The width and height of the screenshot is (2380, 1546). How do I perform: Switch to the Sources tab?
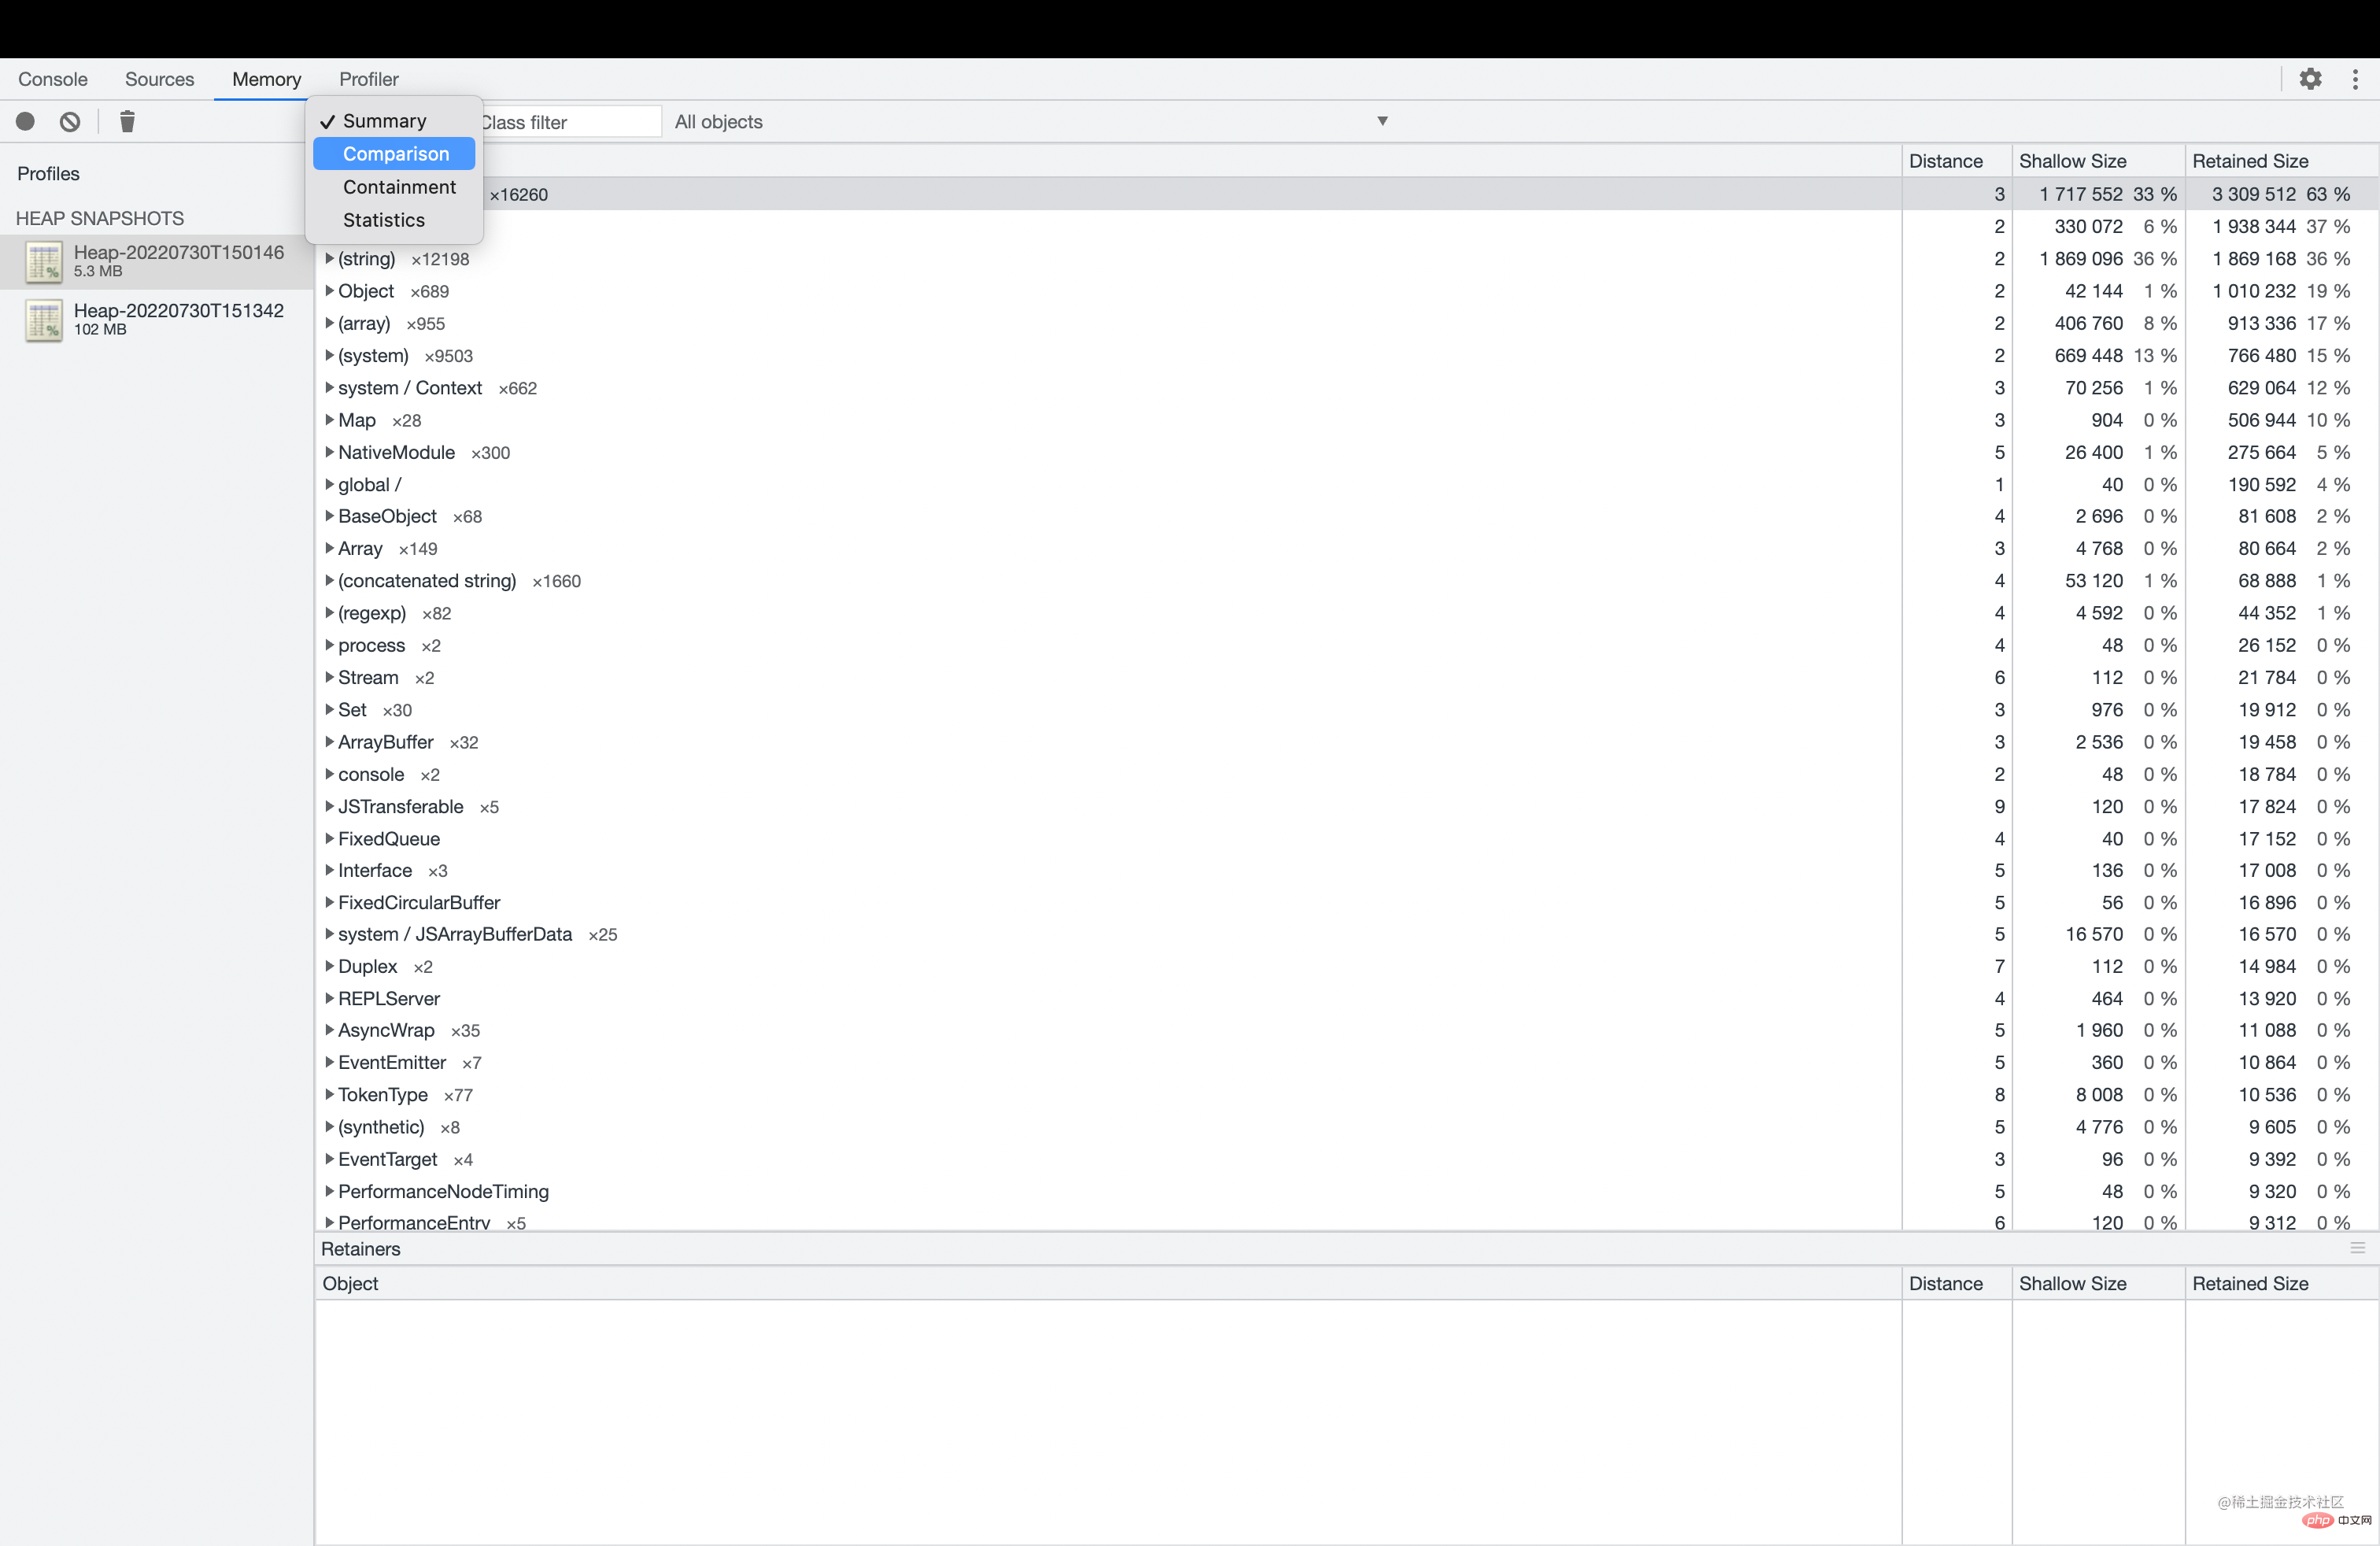click(159, 79)
